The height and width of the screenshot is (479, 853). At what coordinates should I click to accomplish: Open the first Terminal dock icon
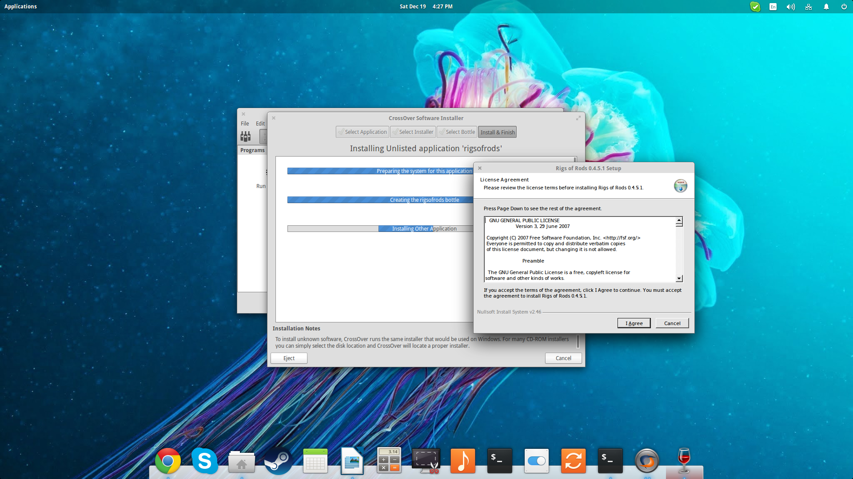[x=500, y=461]
